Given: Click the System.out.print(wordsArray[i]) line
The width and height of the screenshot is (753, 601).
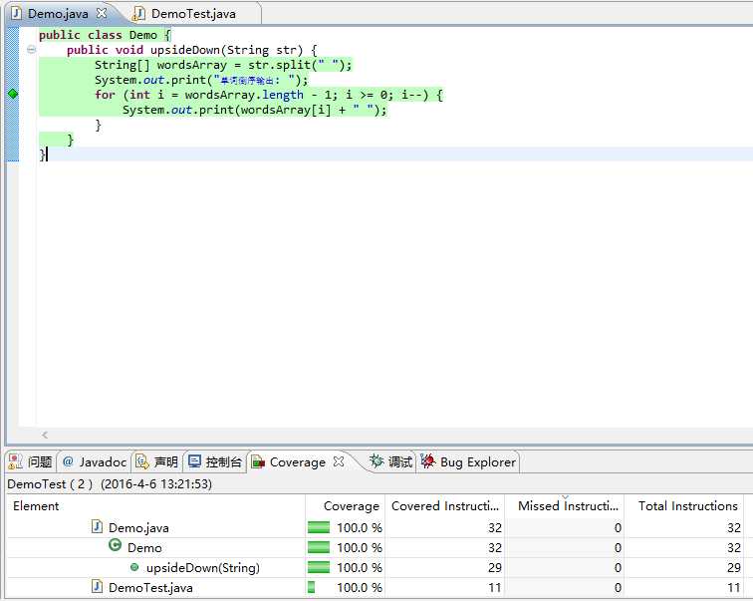Looking at the screenshot, I should [255, 110].
